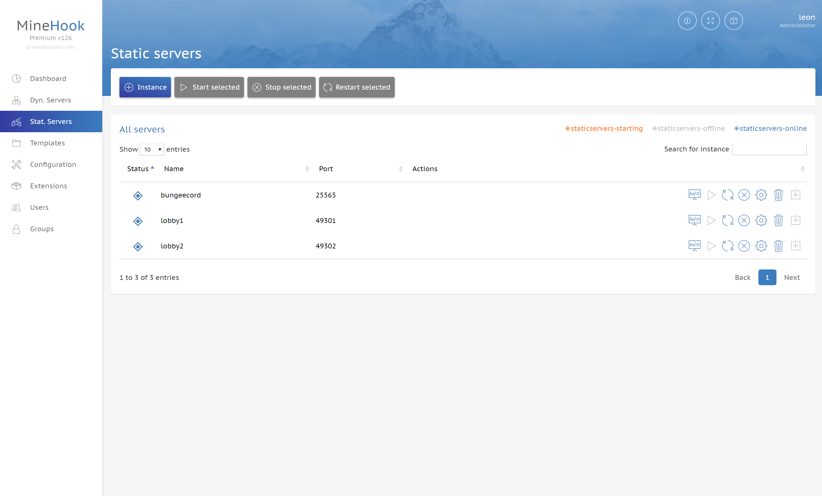Click the fullscreen icon in header
The height and width of the screenshot is (496, 822).
(x=710, y=21)
